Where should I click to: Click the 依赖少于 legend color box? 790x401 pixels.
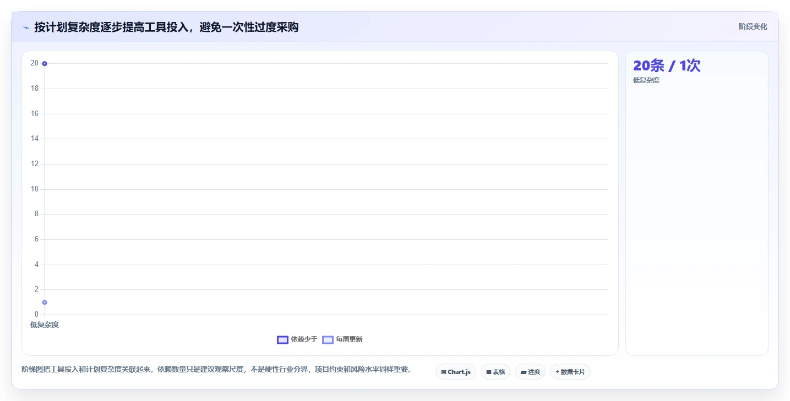point(282,340)
